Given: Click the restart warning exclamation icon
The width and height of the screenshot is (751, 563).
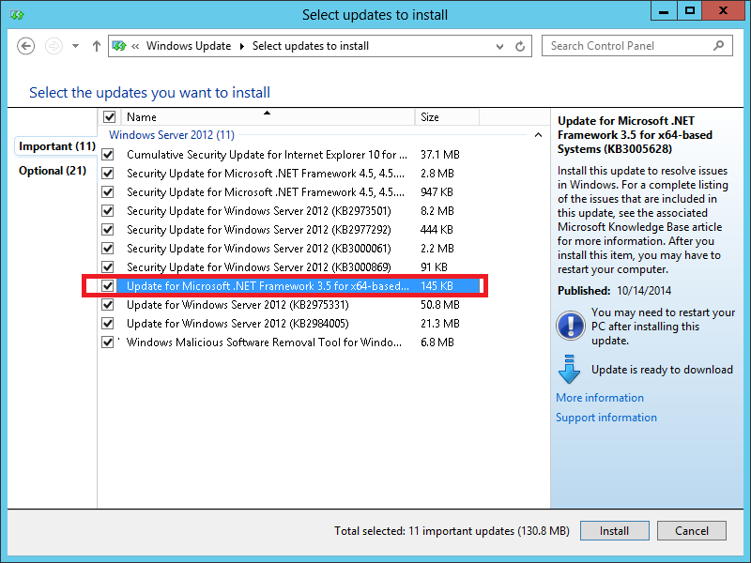Looking at the screenshot, I should point(570,326).
